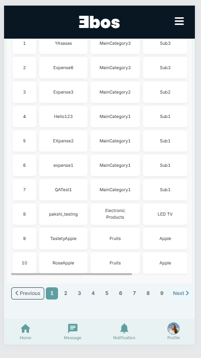Screen dimensions: 201x358
Task: Select the Hello123 expense cell
Action: pyautogui.click(x=63, y=116)
